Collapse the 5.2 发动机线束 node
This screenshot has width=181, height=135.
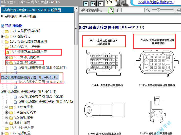coord(7,63)
